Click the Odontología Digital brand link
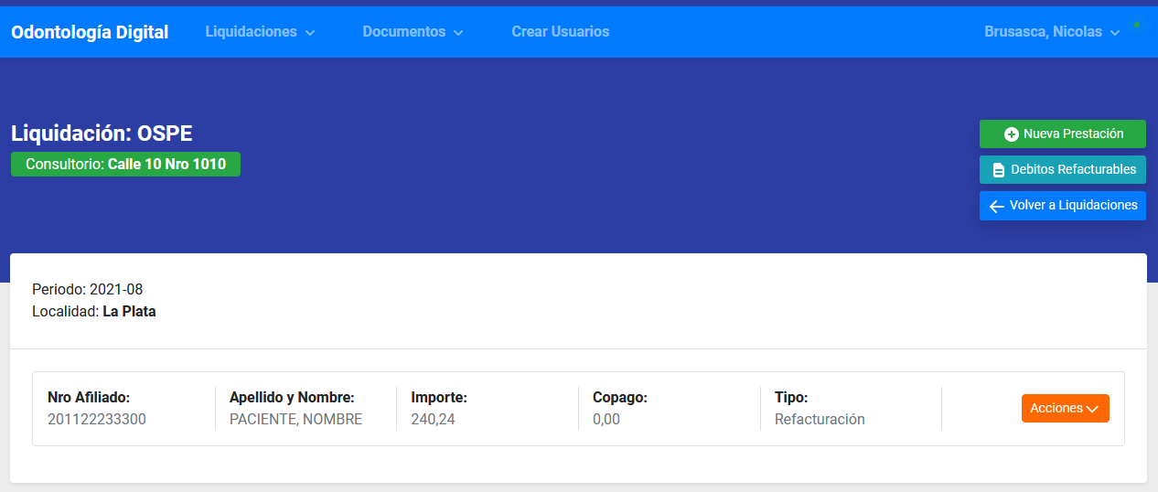The image size is (1158, 492). (90, 32)
